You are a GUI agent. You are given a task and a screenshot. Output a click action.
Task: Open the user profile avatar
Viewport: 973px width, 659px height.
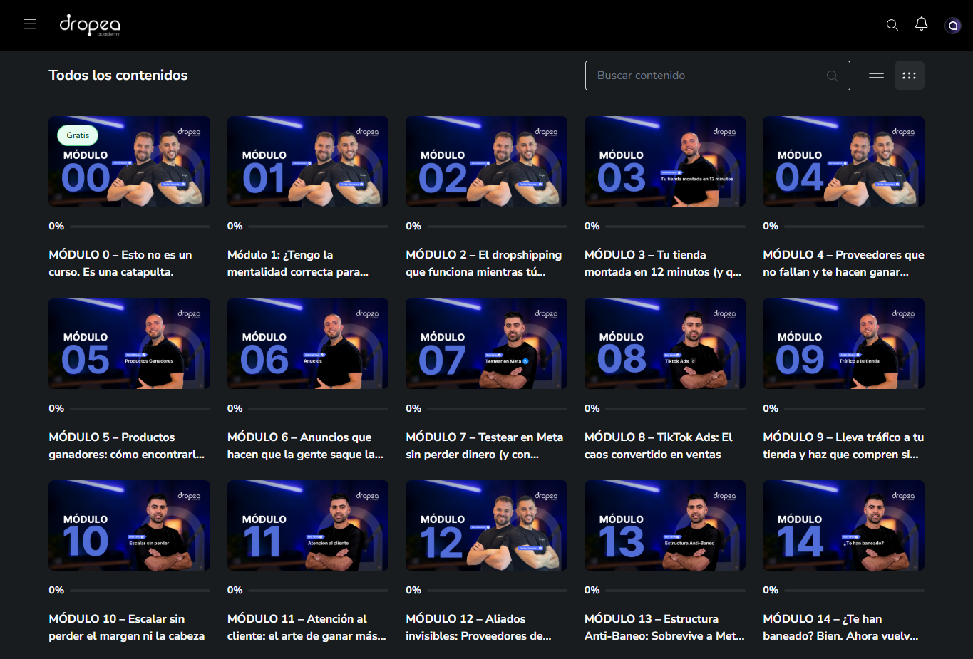pos(952,26)
